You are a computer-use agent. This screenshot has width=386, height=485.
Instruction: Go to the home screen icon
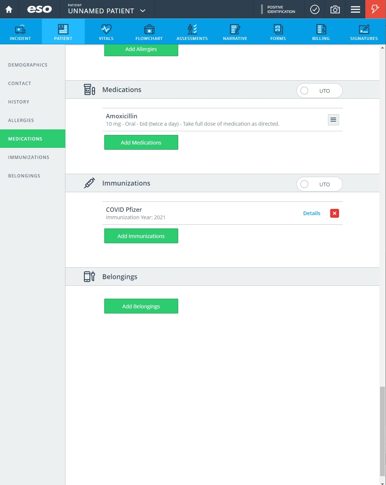point(9,9)
